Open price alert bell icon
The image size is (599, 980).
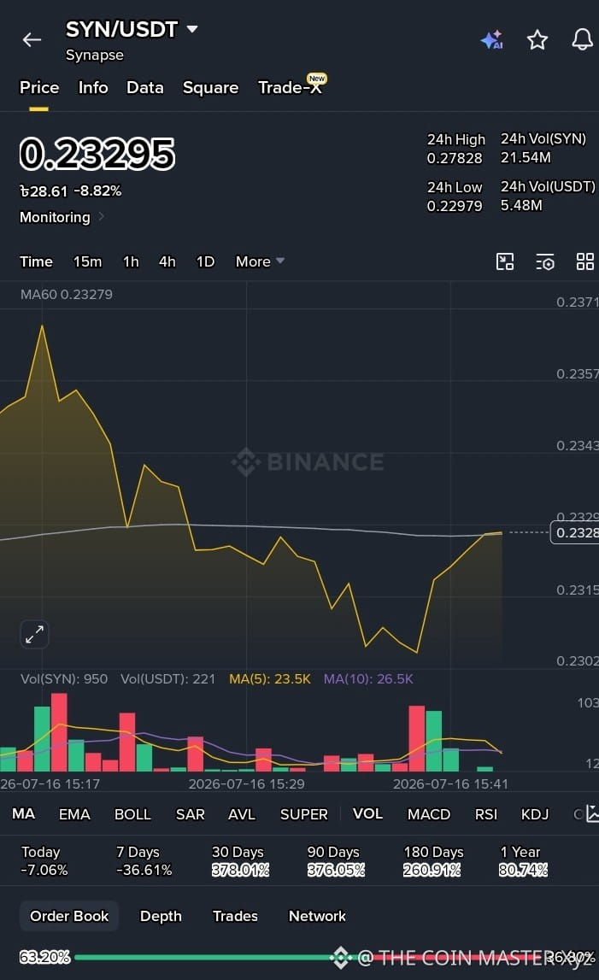[x=582, y=39]
